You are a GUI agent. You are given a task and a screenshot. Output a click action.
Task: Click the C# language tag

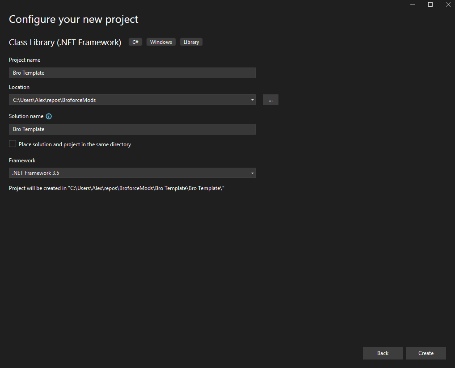135,42
